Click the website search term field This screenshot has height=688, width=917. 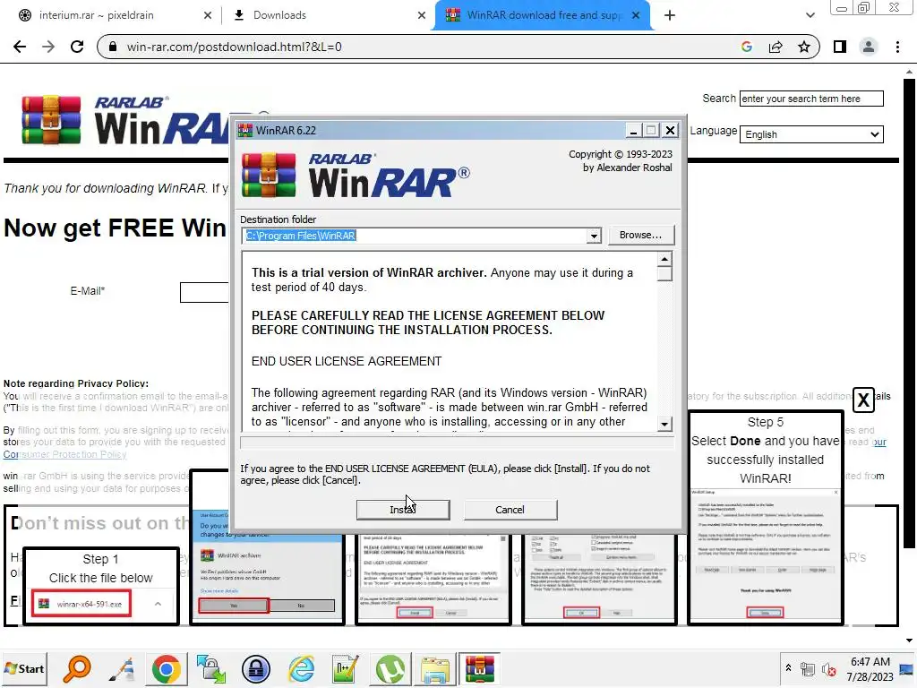(811, 99)
